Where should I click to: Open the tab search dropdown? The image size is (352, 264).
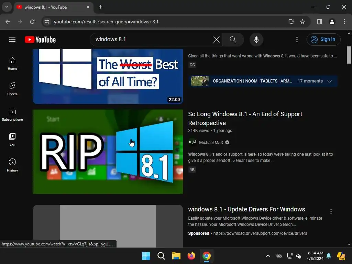pyautogui.click(x=7, y=7)
